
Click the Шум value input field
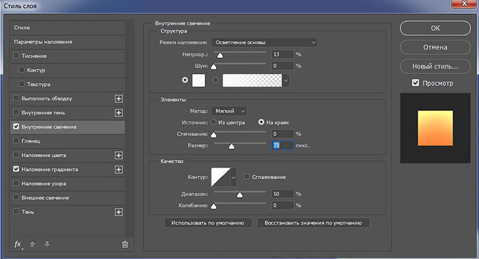click(283, 65)
